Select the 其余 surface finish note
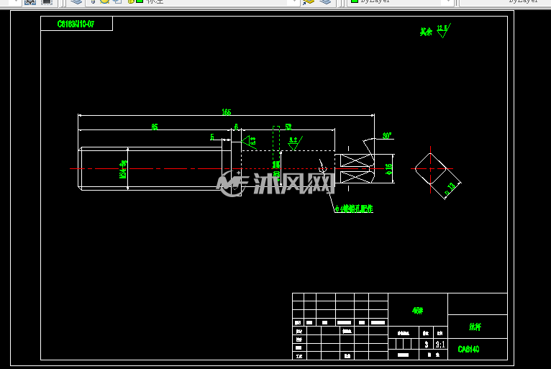The width and height of the screenshot is (551, 369). tap(426, 32)
